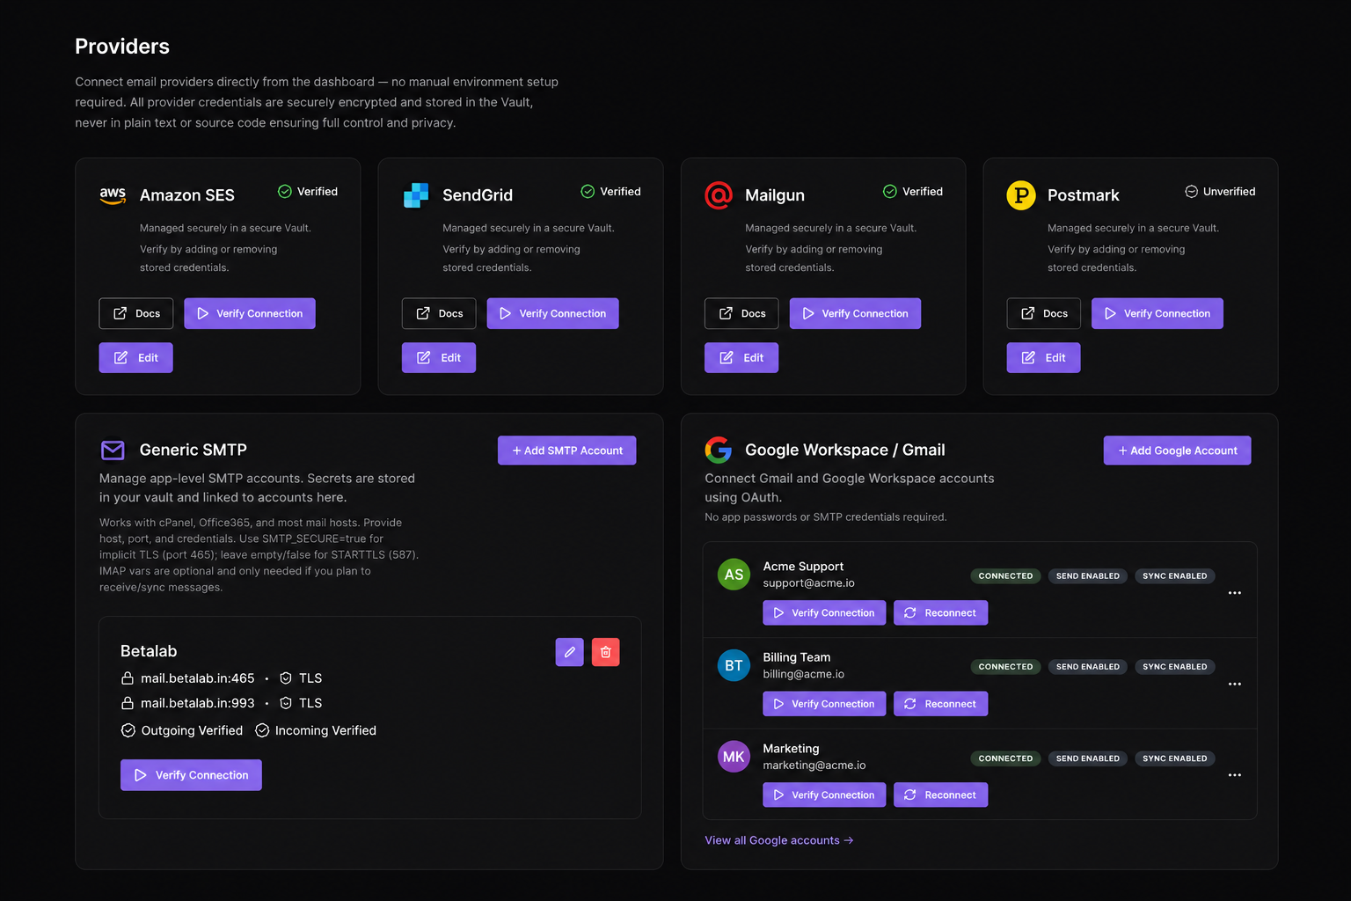Click mail.betalab.in:993 host text
1351x901 pixels.
198,703
